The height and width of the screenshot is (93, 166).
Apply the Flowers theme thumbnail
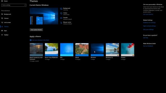tap(128, 50)
